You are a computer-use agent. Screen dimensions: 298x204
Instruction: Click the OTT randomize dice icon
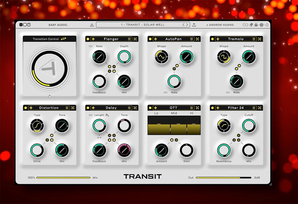click(x=198, y=108)
